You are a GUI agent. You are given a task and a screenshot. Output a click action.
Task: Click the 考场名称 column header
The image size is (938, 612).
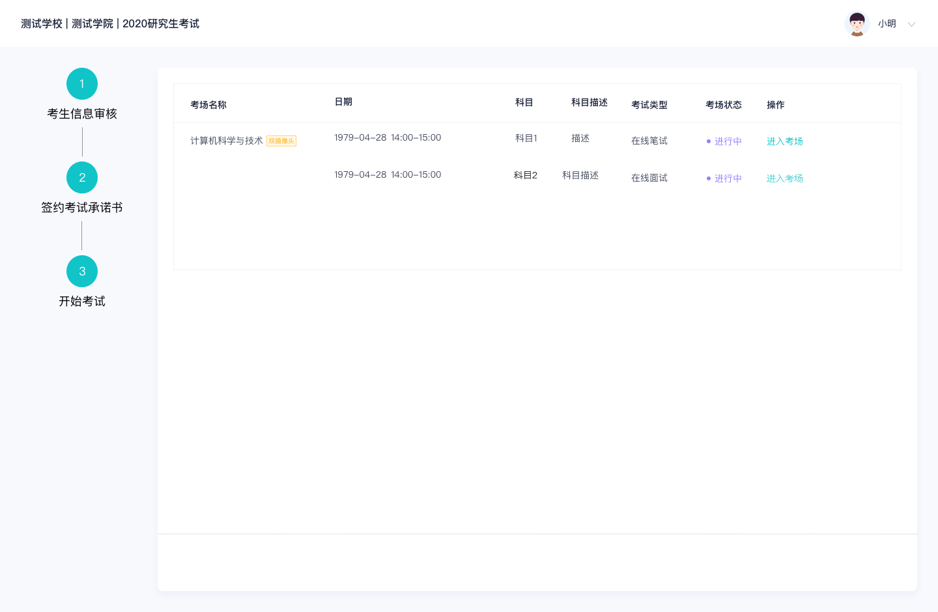[x=208, y=105]
